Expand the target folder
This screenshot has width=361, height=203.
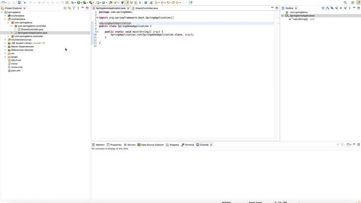5,56
